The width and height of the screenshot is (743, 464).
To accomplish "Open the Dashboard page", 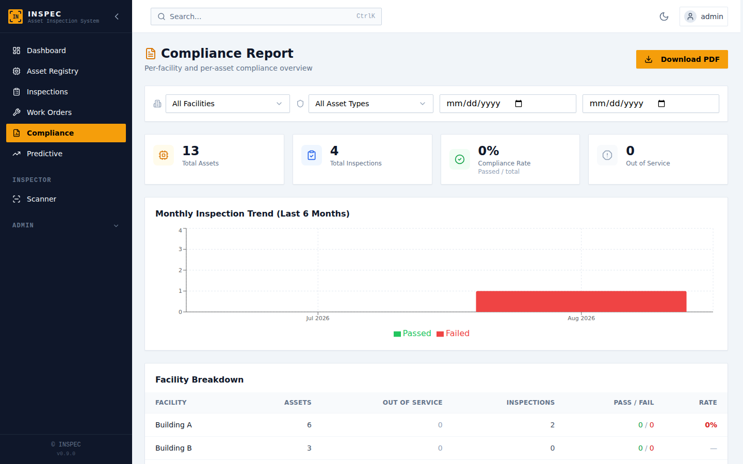I will click(66, 51).
